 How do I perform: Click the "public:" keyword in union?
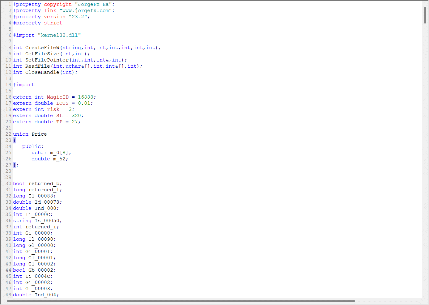pos(33,146)
